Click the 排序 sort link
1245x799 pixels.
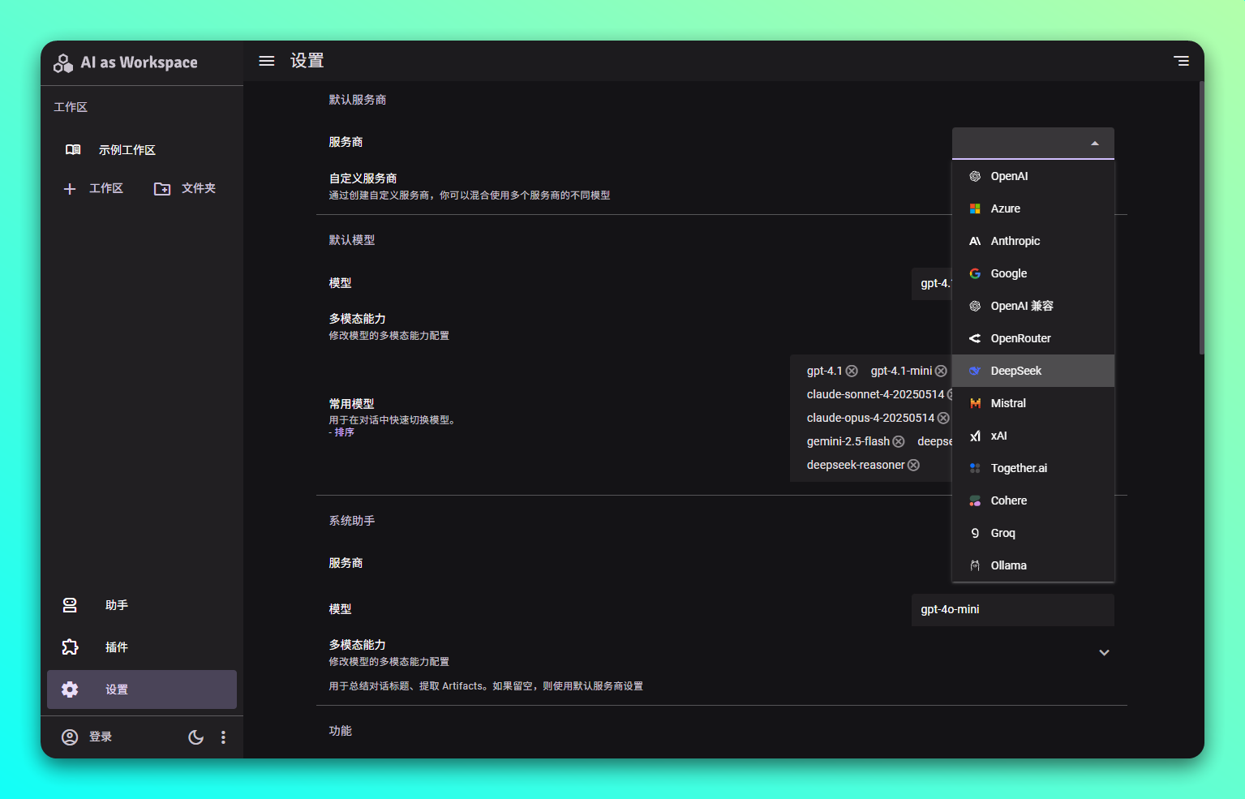(345, 432)
